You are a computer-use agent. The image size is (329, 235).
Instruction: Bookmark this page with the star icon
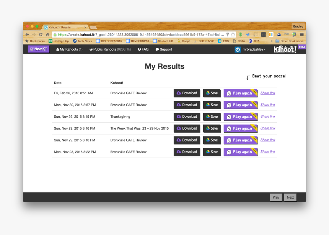click(233, 35)
